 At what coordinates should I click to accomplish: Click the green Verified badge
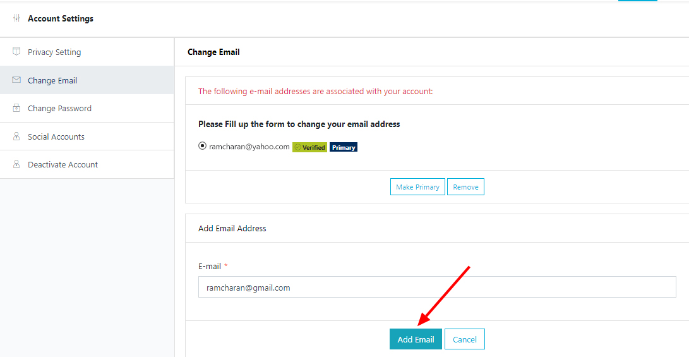tap(309, 147)
